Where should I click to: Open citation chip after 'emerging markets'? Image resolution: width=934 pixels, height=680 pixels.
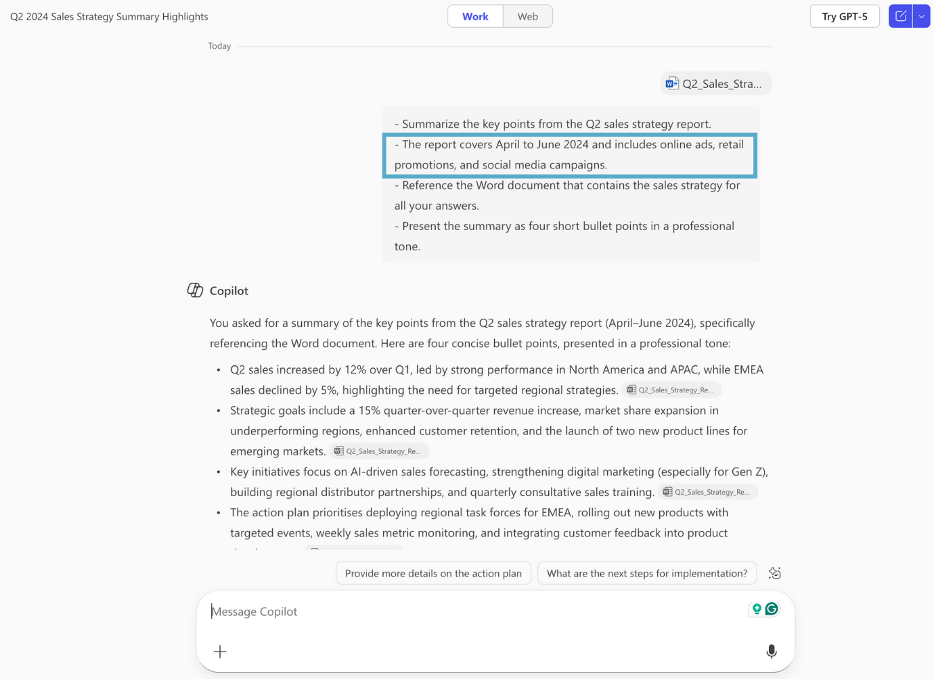coord(378,451)
